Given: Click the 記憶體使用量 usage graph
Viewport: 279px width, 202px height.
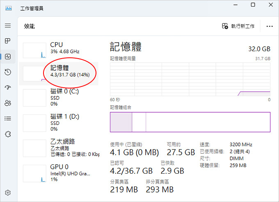Looking at the screenshot, I should point(190,79).
